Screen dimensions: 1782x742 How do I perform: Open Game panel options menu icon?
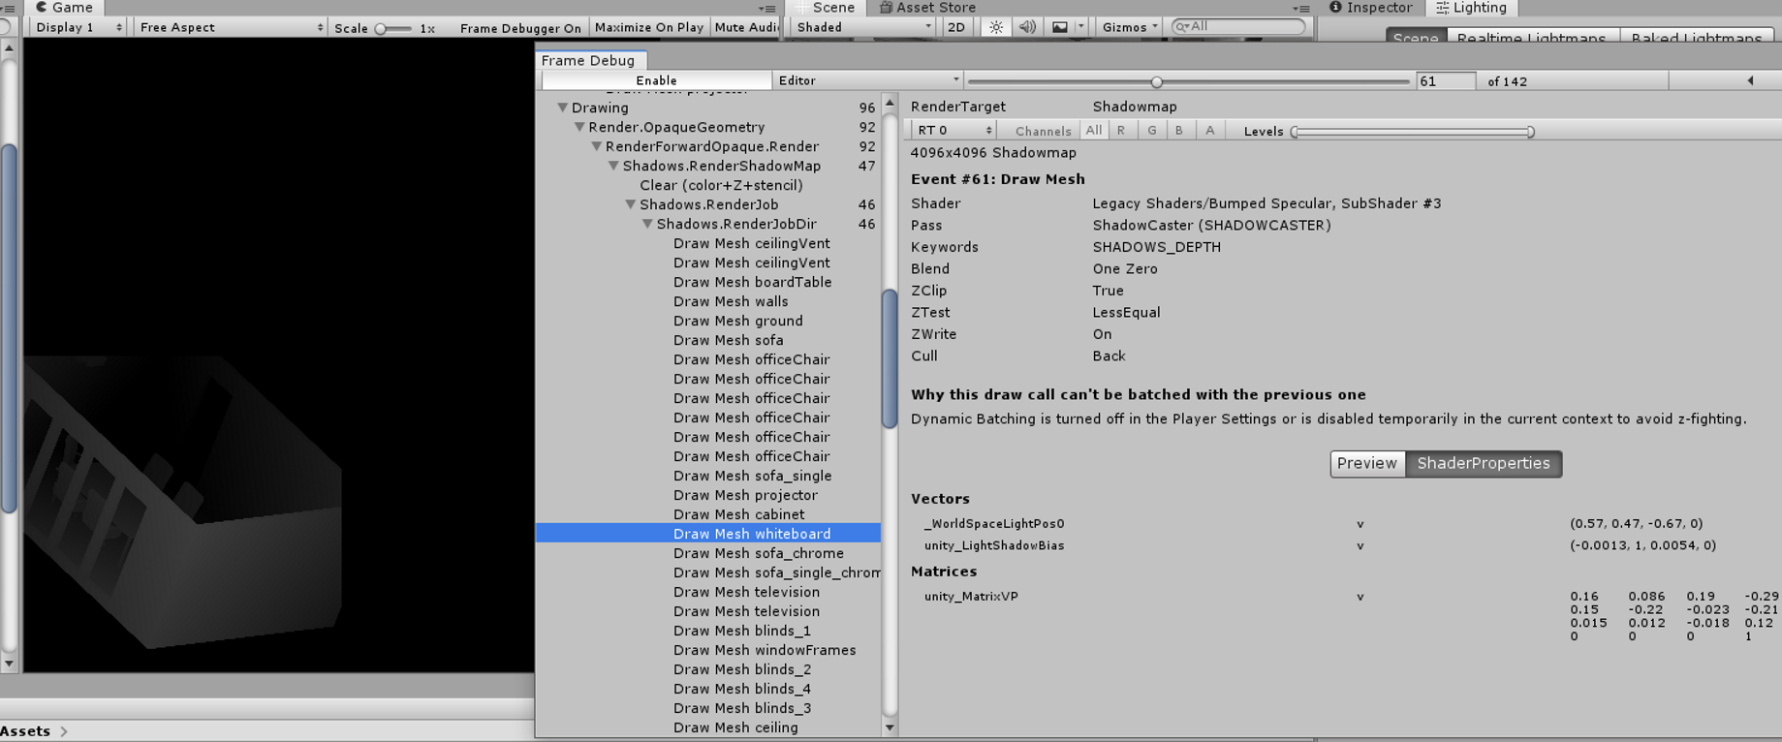tap(767, 9)
